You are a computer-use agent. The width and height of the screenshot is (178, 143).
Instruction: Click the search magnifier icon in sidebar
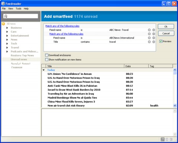pos(6,16)
